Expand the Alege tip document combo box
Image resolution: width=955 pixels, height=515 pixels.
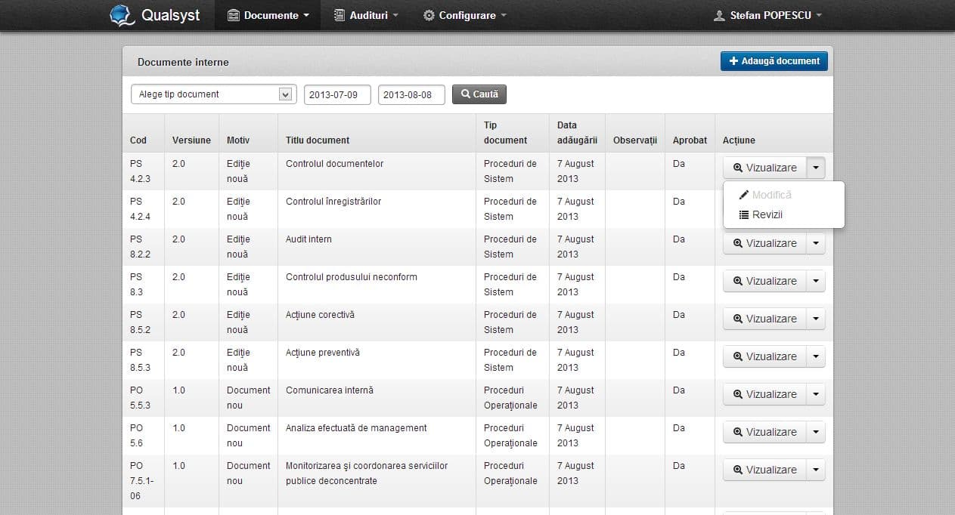coord(286,94)
